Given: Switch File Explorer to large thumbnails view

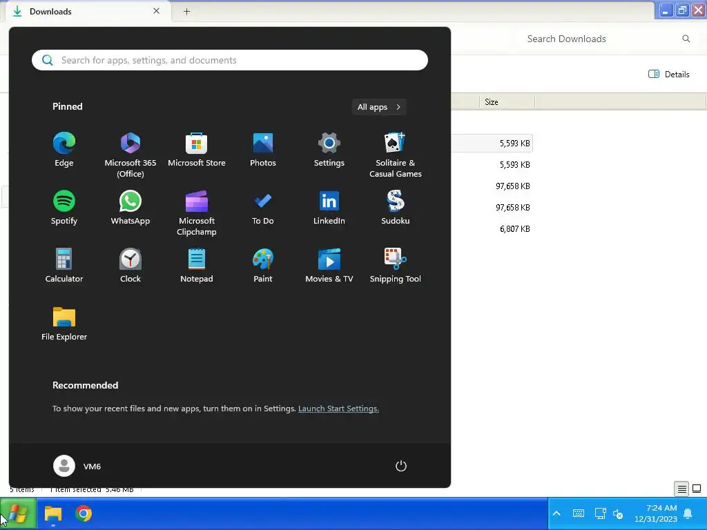Looking at the screenshot, I should pos(697,489).
